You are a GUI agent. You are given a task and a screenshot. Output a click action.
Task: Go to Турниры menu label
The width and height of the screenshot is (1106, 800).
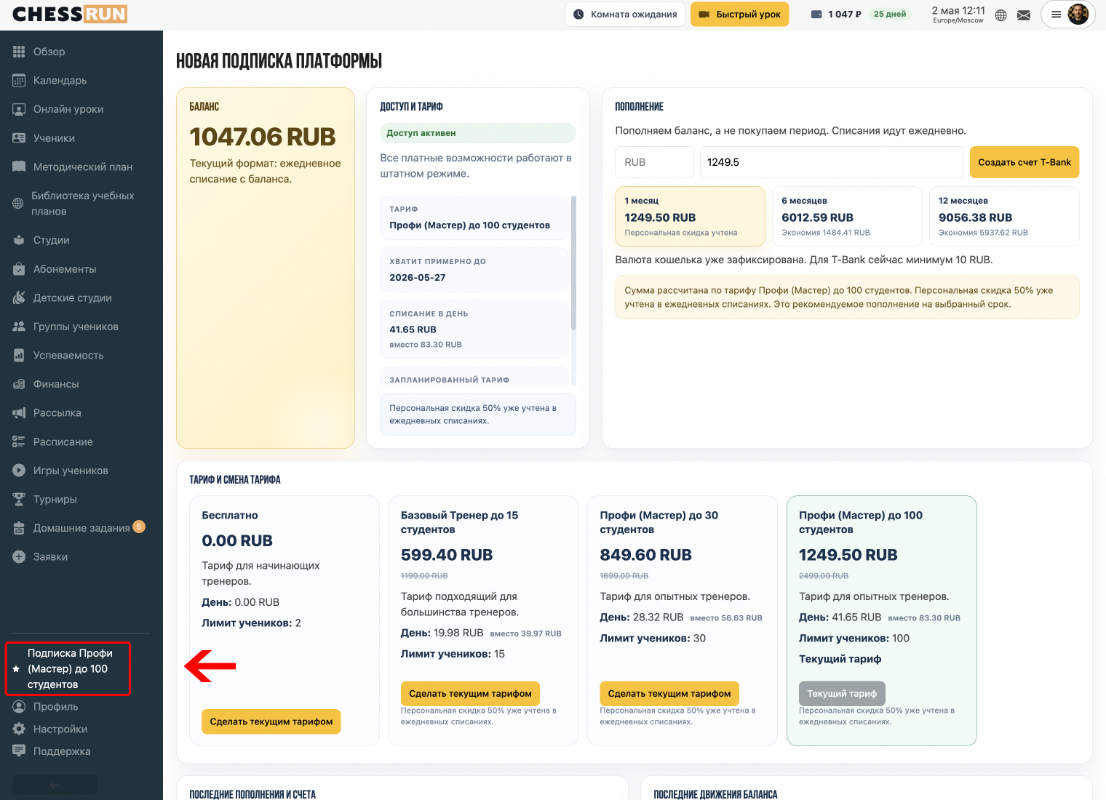(55, 500)
